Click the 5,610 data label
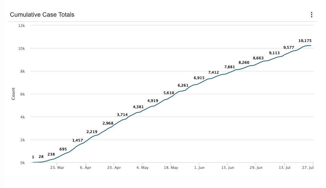Image resolution: width=326 pixels, height=188 pixels. 169,93
